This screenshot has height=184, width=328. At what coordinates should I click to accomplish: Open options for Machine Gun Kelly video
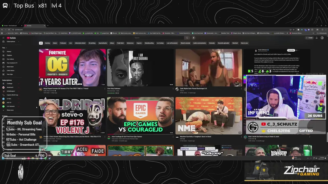pos(241,137)
